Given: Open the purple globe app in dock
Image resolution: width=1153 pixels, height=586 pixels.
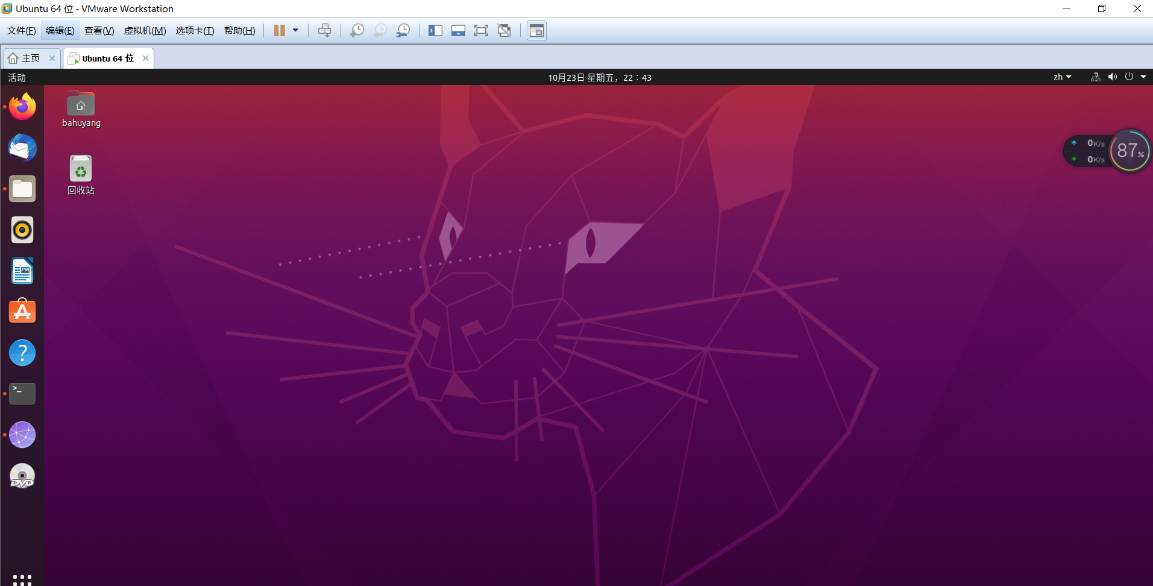Looking at the screenshot, I should coord(22,435).
